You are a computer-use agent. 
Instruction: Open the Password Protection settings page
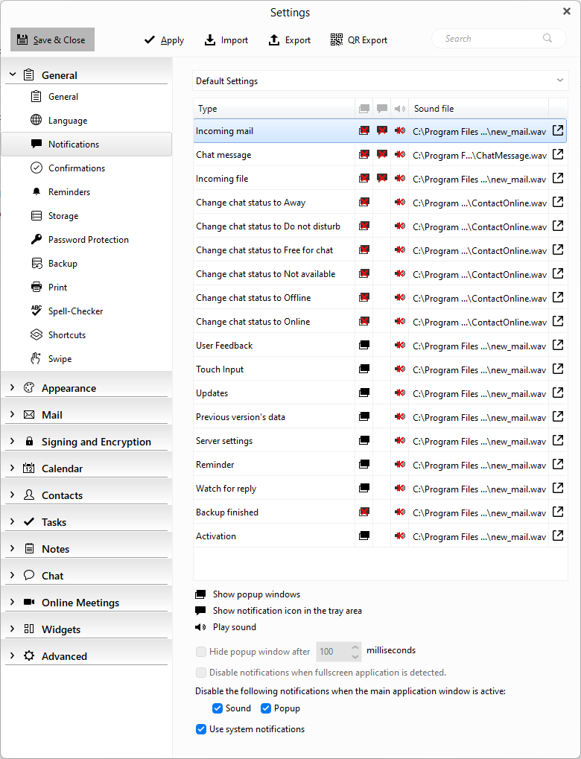tap(88, 240)
